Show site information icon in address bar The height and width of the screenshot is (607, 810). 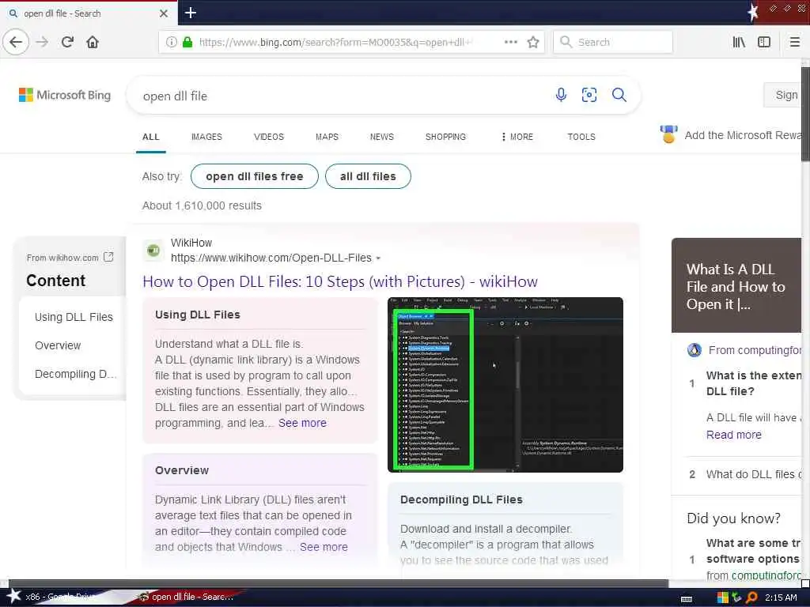tap(171, 42)
